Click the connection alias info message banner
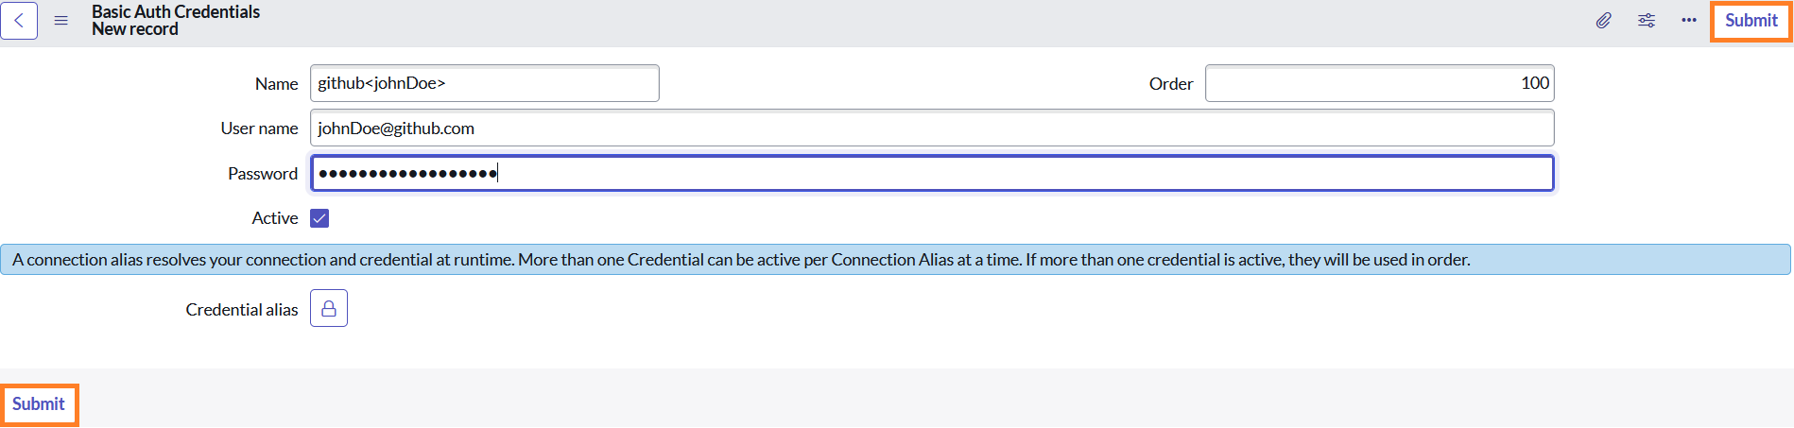 [x=896, y=260]
